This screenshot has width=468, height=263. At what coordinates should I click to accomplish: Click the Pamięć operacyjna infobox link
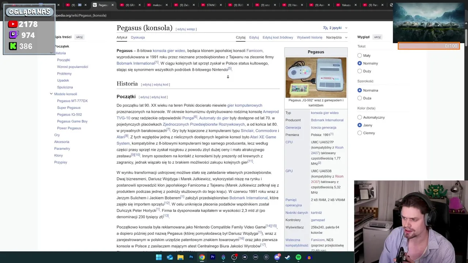pyautogui.click(x=294, y=202)
